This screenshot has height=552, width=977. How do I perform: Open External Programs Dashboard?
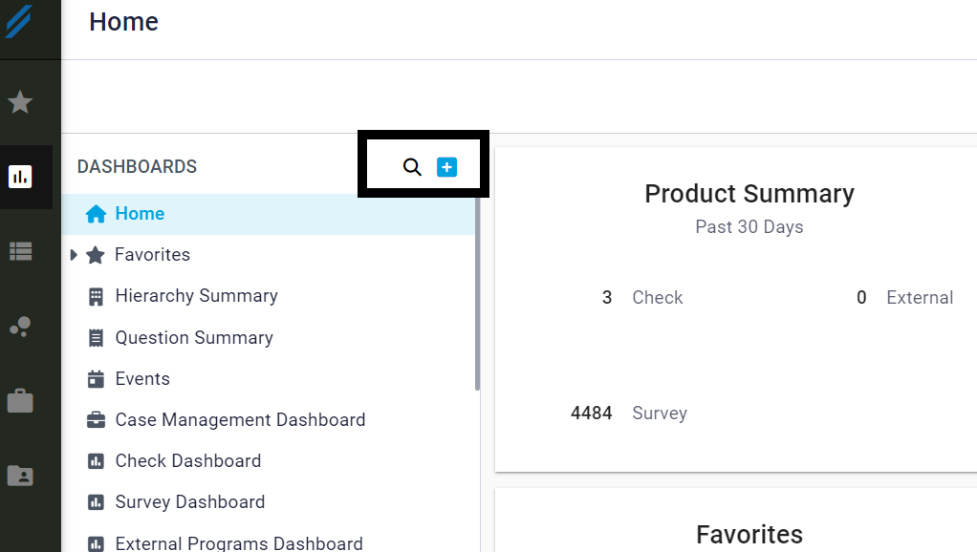point(238,543)
